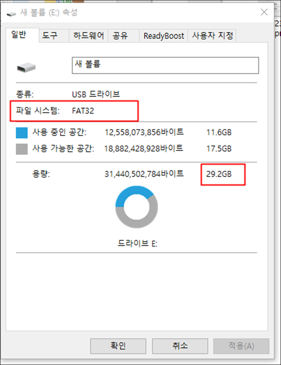Click the 적용(A) button
Screen dimensions: 281x365
point(241,346)
